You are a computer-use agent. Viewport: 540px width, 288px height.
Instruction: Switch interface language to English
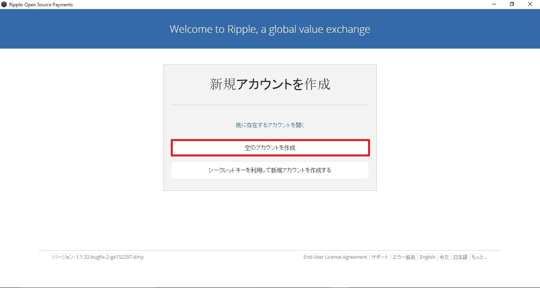[427, 257]
